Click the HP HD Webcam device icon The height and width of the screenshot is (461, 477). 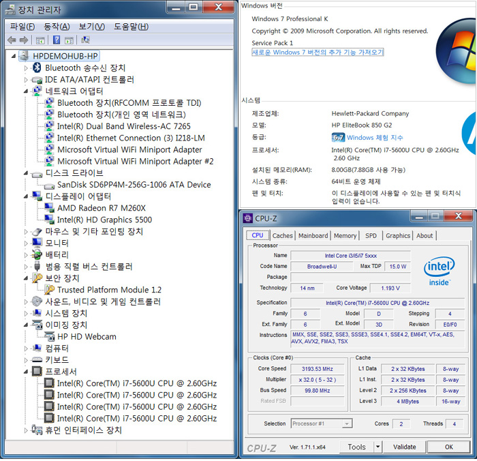(x=49, y=336)
